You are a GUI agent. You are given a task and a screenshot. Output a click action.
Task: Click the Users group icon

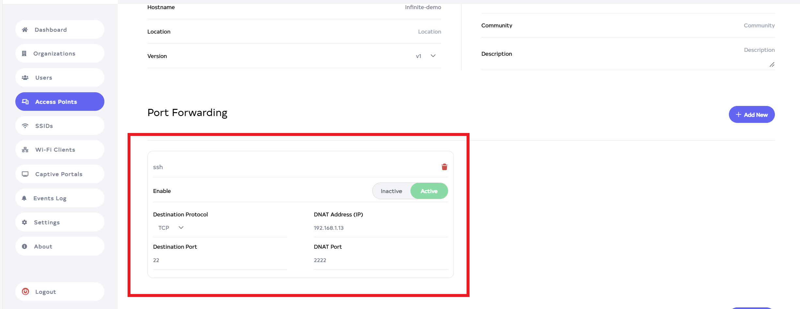(x=25, y=78)
